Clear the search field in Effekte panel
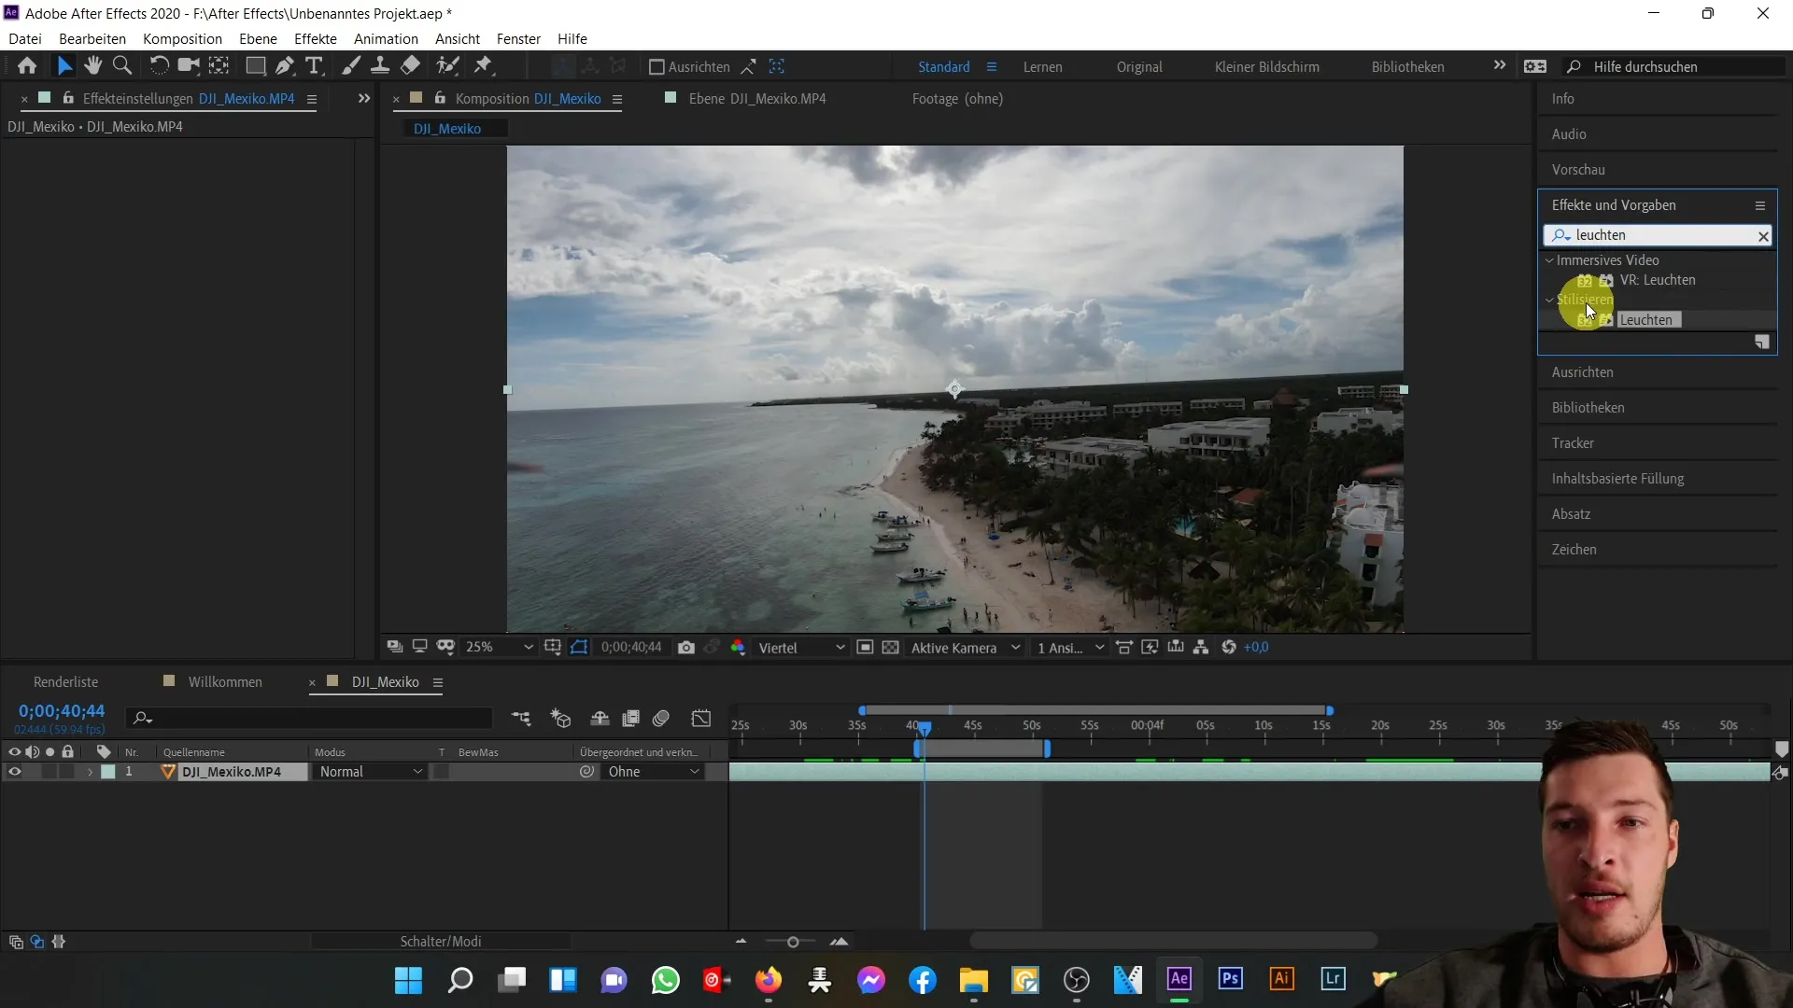The image size is (1793, 1008). pyautogui.click(x=1763, y=235)
